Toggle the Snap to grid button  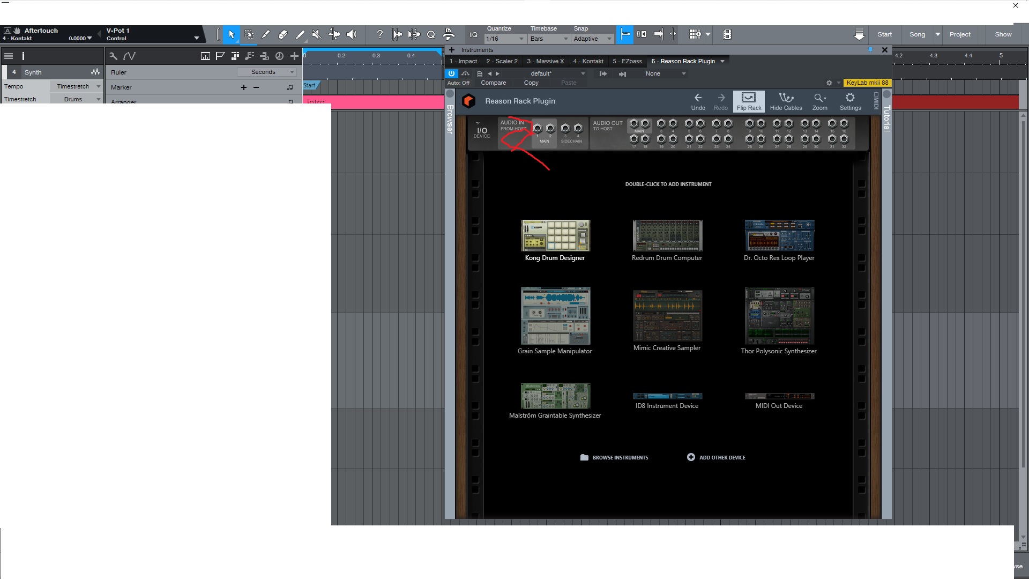click(x=625, y=34)
